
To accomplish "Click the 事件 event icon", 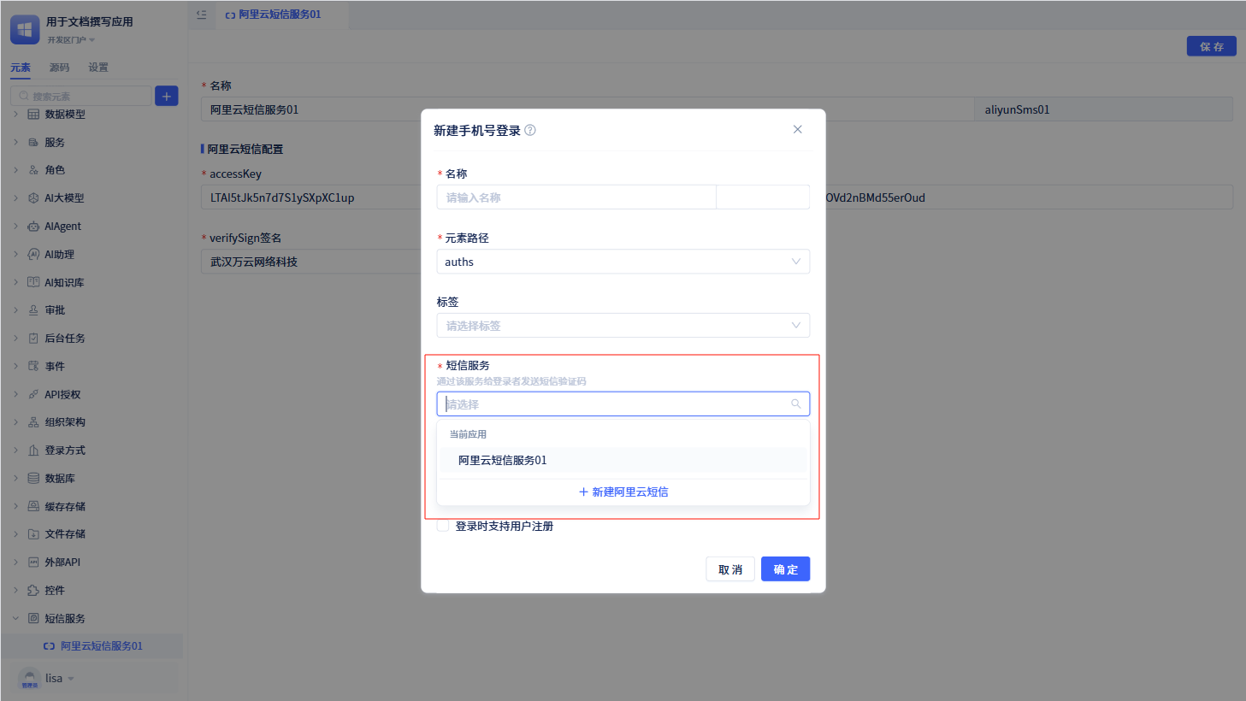I will pos(33,366).
